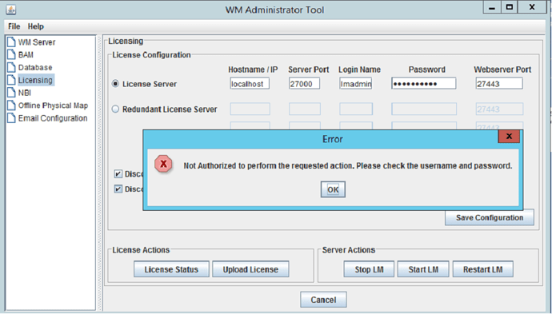Open Email Configuration settings
Screen dimensions: 552x314
tap(53, 118)
